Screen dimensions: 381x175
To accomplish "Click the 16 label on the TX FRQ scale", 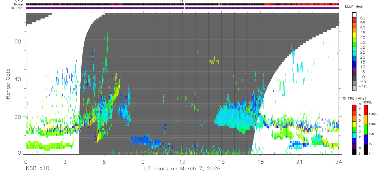I will click(x=359, y=115).
